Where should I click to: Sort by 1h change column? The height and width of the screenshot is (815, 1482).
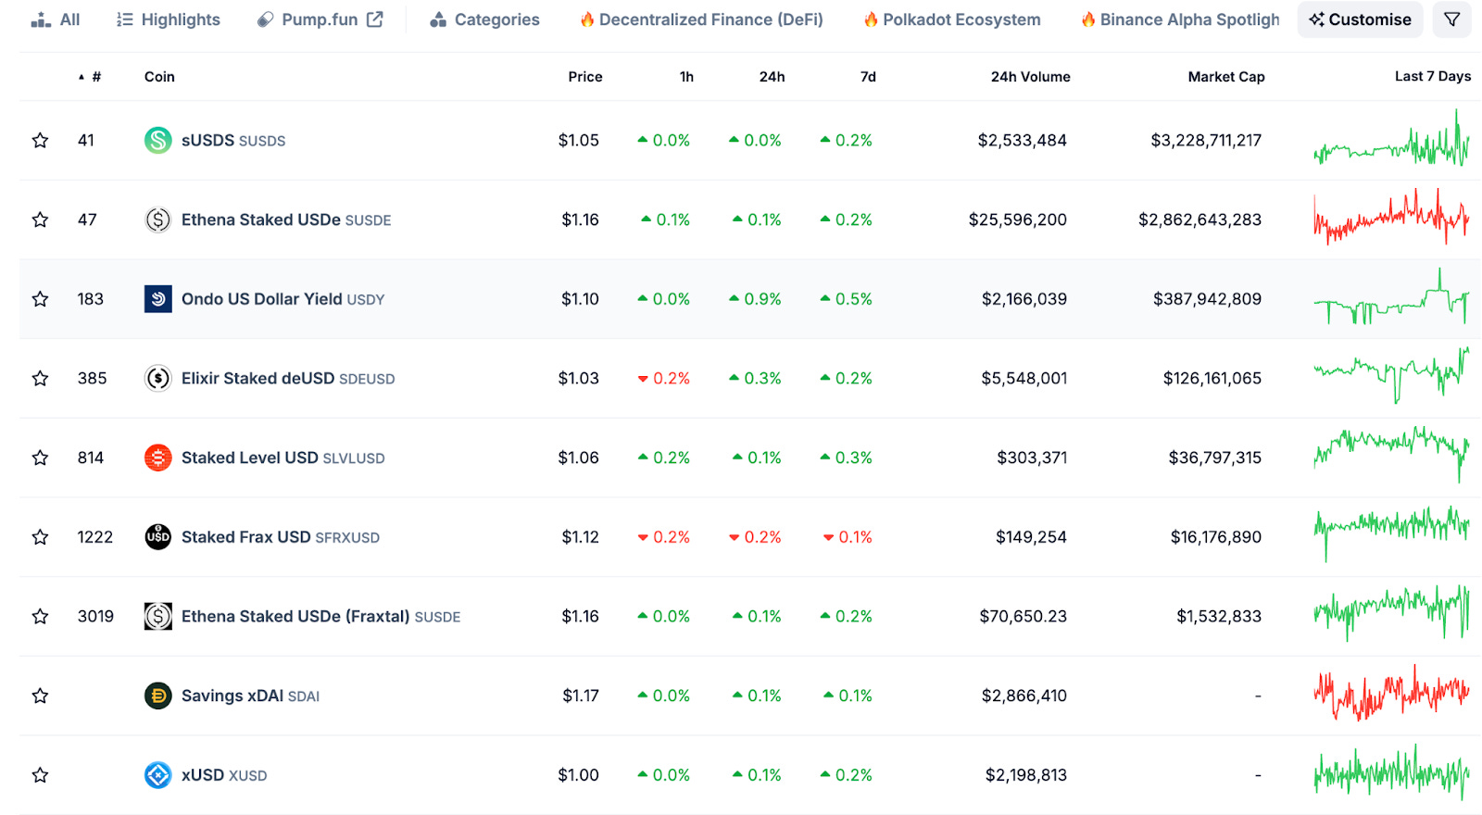click(686, 77)
